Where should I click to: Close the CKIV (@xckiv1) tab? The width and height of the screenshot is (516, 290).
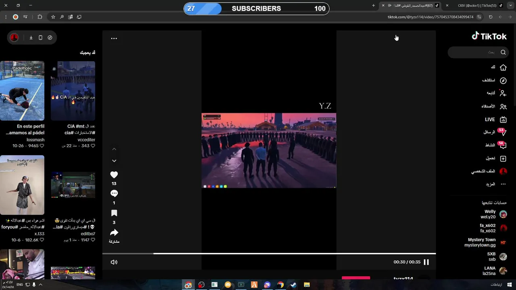447,6
